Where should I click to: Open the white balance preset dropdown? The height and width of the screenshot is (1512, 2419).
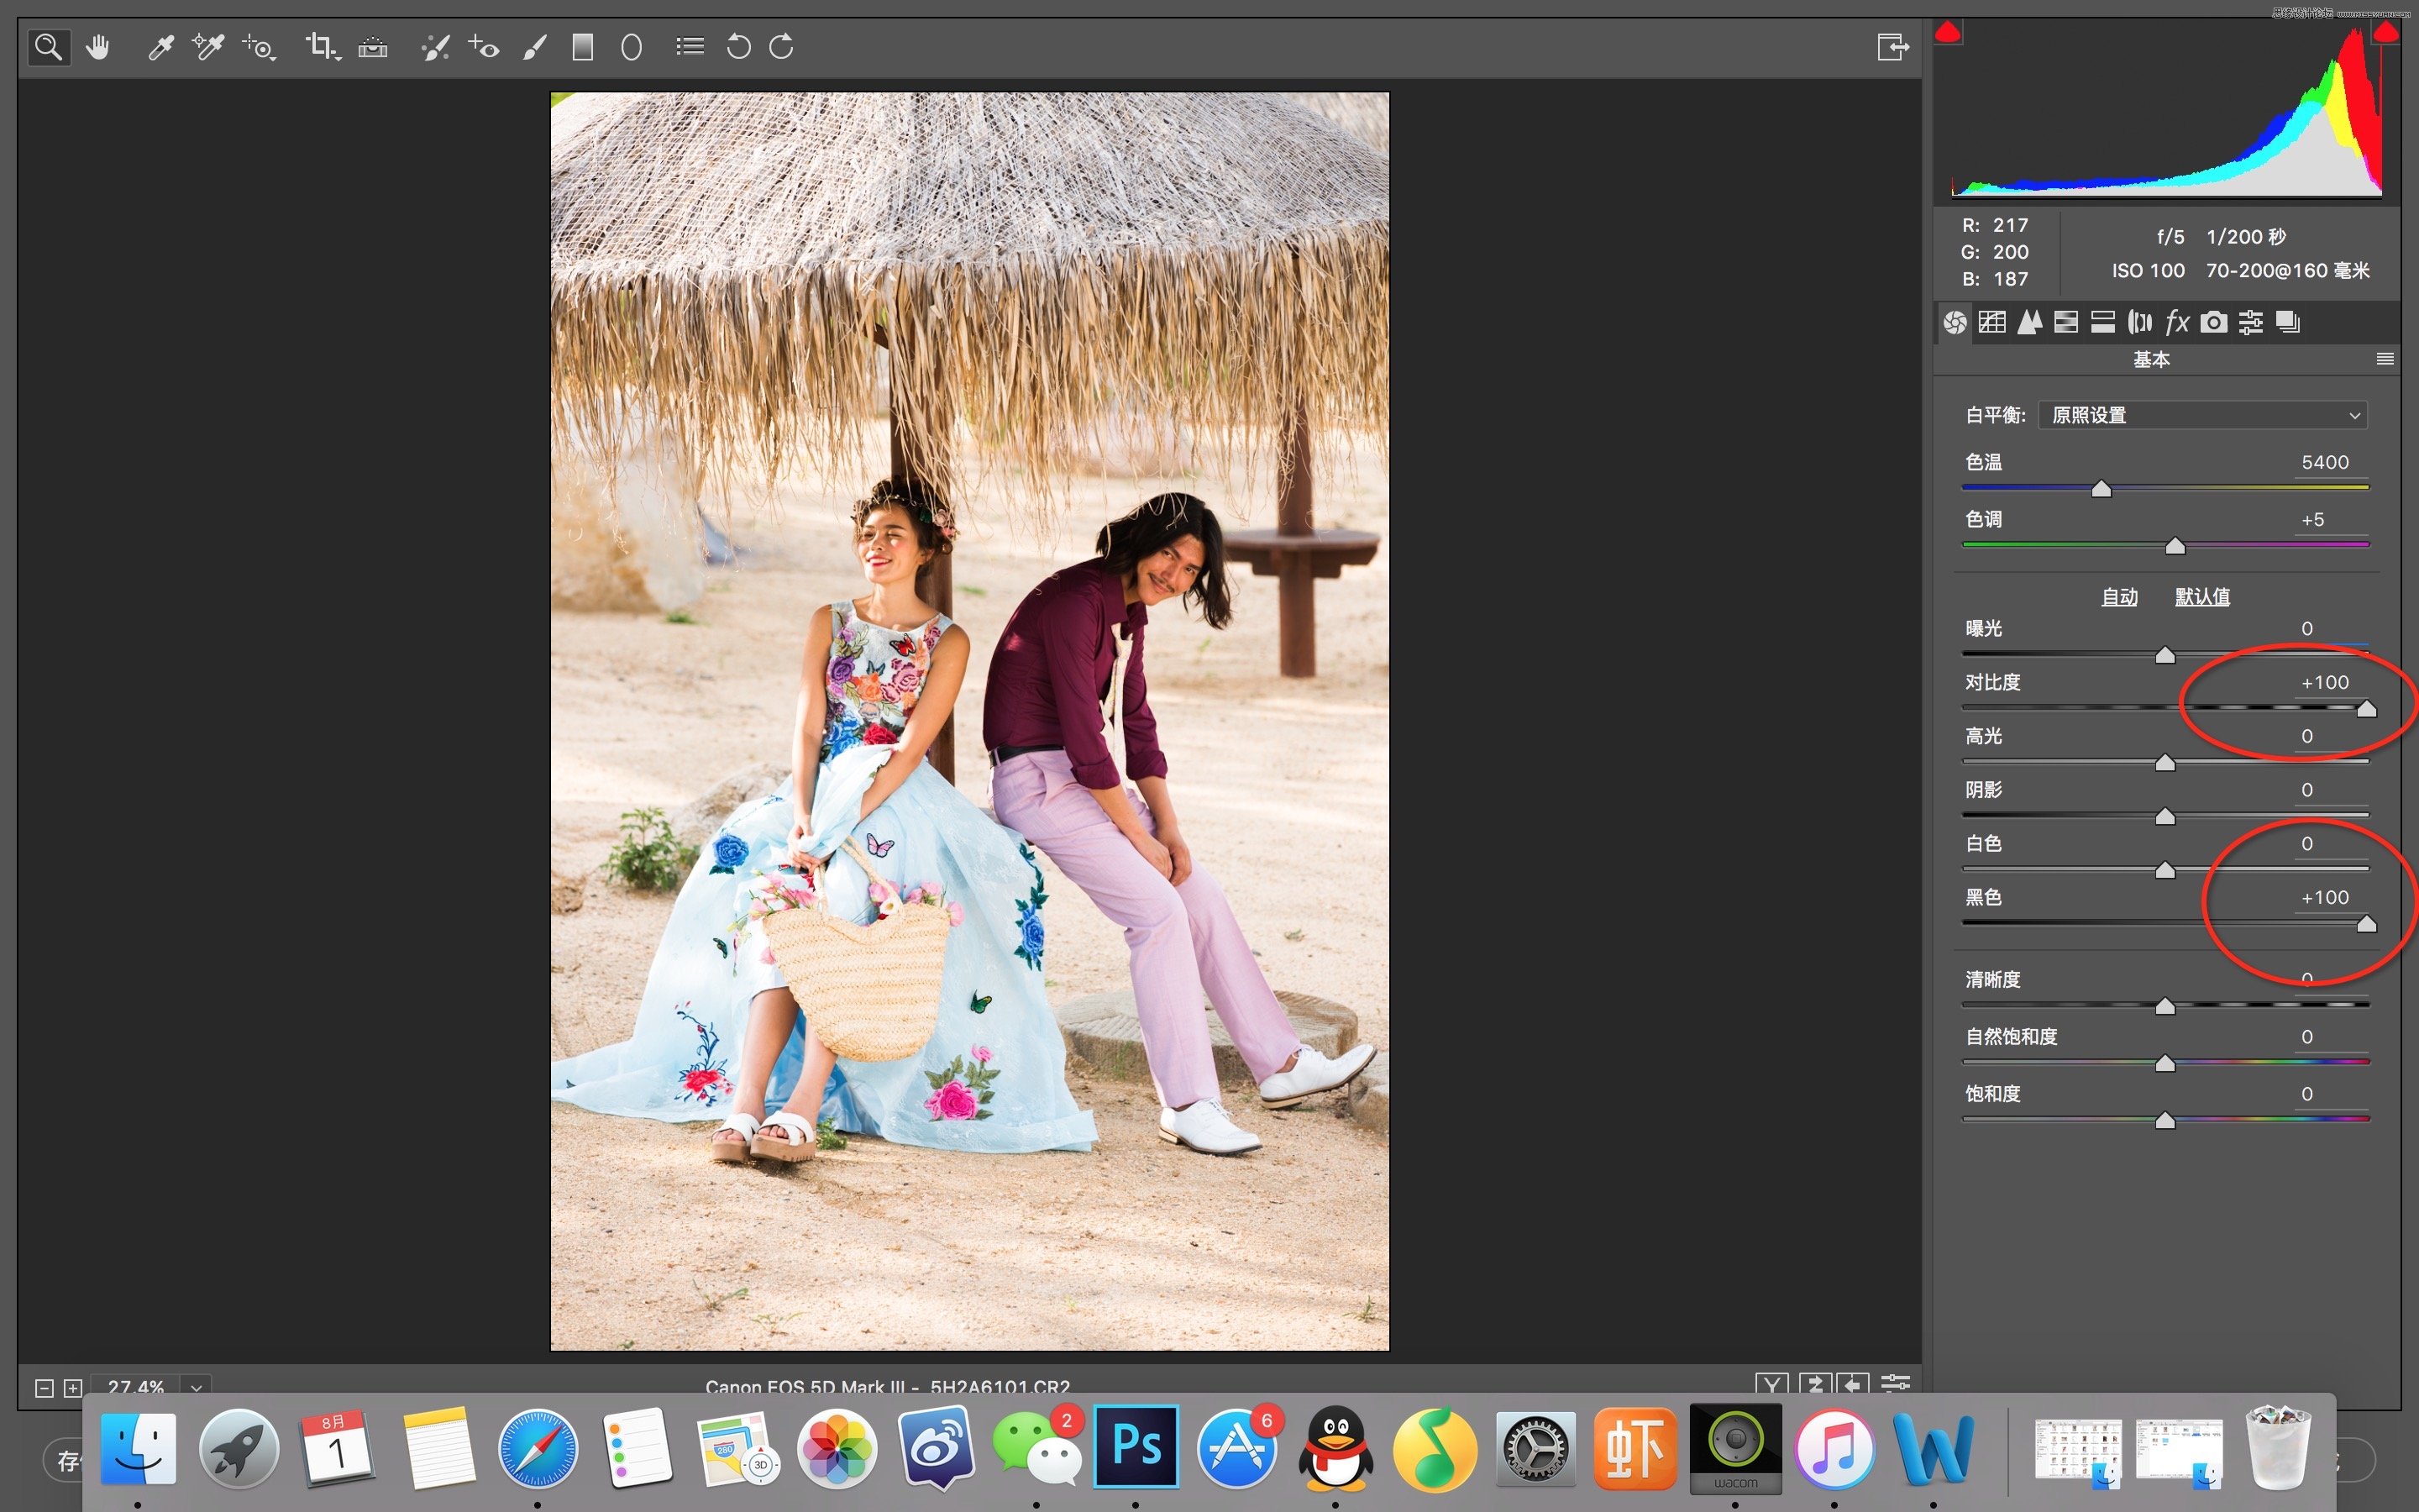2203,415
